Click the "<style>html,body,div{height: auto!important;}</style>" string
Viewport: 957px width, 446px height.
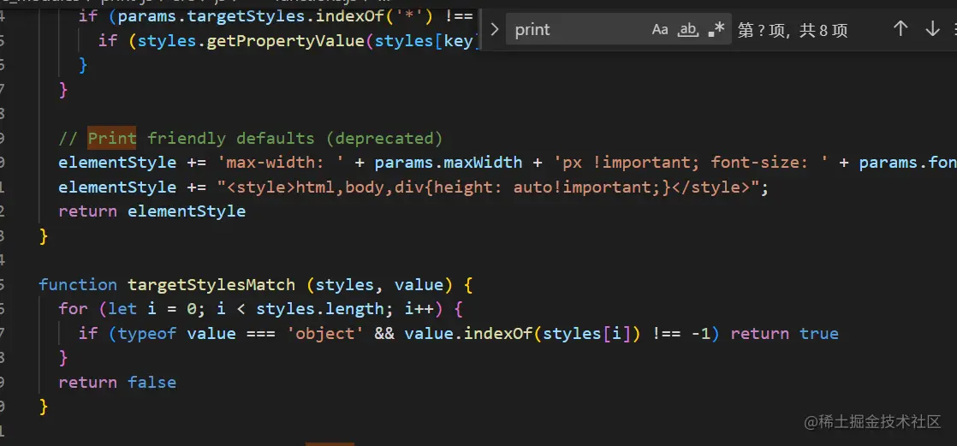tap(488, 187)
